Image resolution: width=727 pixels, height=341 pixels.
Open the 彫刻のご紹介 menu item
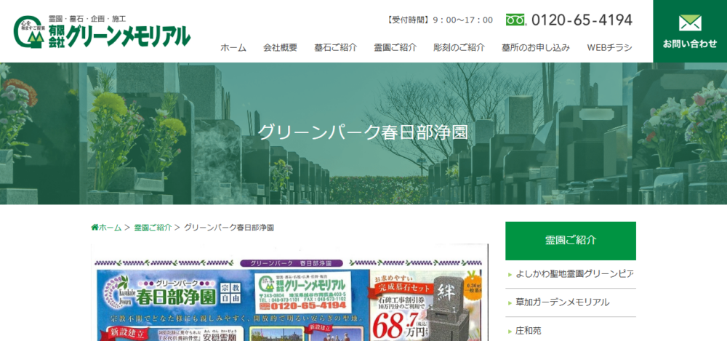click(459, 47)
